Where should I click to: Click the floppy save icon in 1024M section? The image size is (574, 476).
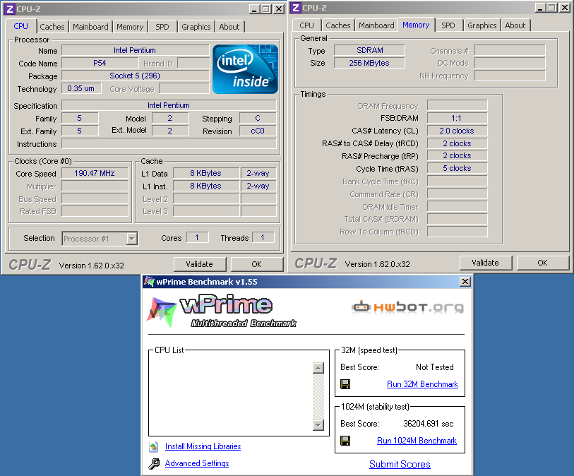pos(345,441)
